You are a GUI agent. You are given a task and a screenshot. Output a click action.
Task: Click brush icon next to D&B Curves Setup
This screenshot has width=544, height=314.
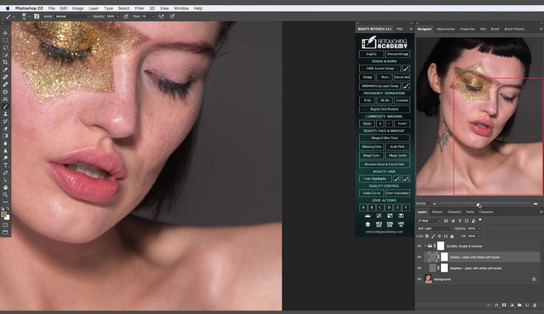click(x=406, y=68)
